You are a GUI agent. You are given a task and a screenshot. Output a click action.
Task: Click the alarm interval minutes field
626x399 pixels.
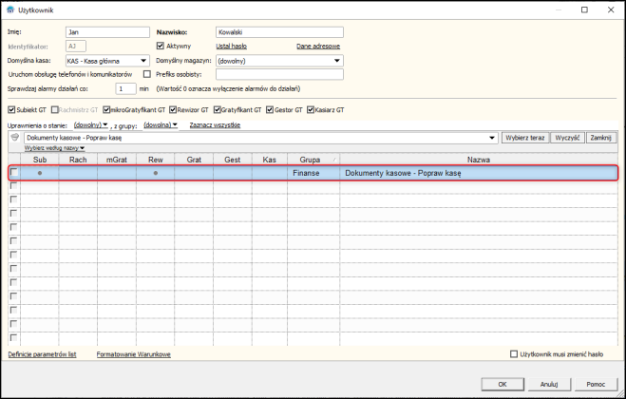coord(125,88)
